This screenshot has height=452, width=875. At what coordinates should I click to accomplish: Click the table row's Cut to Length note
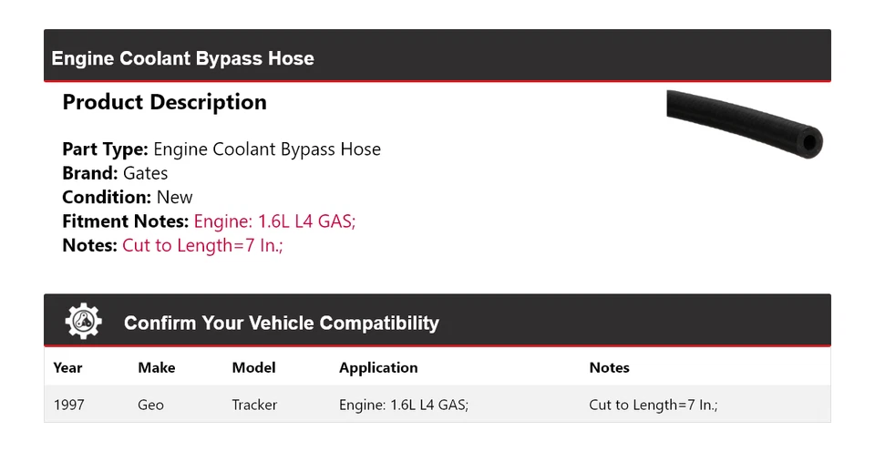click(x=653, y=405)
